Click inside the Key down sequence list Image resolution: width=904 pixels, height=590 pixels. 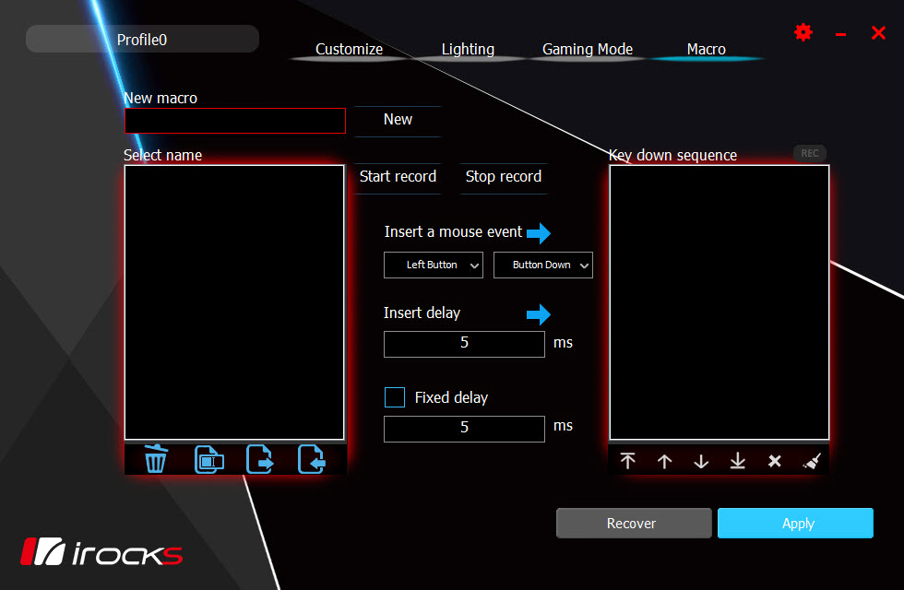tap(720, 302)
